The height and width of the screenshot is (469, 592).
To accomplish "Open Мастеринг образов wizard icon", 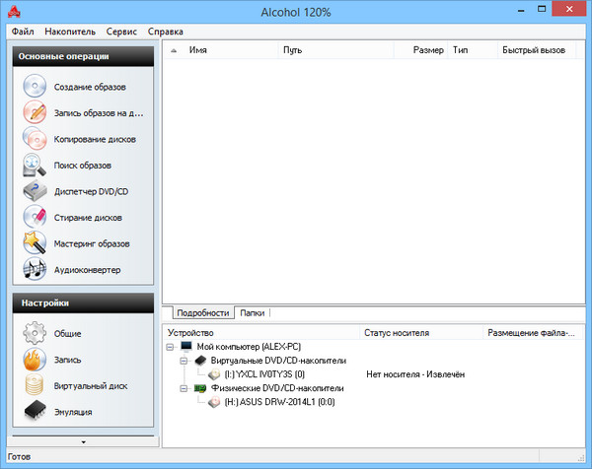I will (x=36, y=242).
